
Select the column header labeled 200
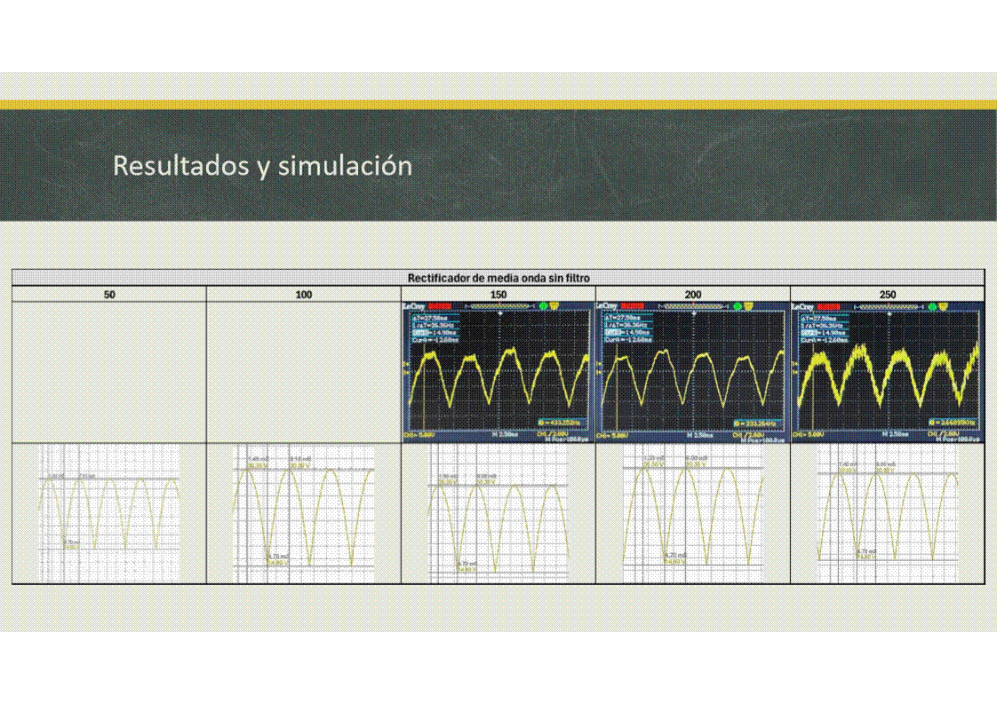coord(693,295)
